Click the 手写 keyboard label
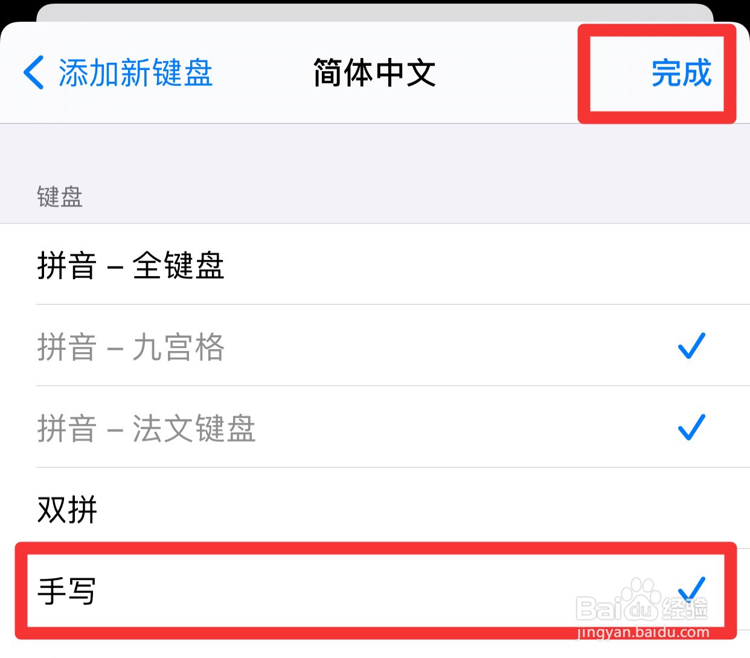 (67, 590)
